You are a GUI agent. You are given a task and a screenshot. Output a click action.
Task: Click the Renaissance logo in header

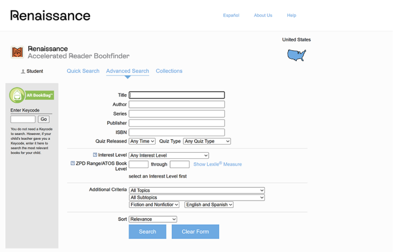click(50, 15)
